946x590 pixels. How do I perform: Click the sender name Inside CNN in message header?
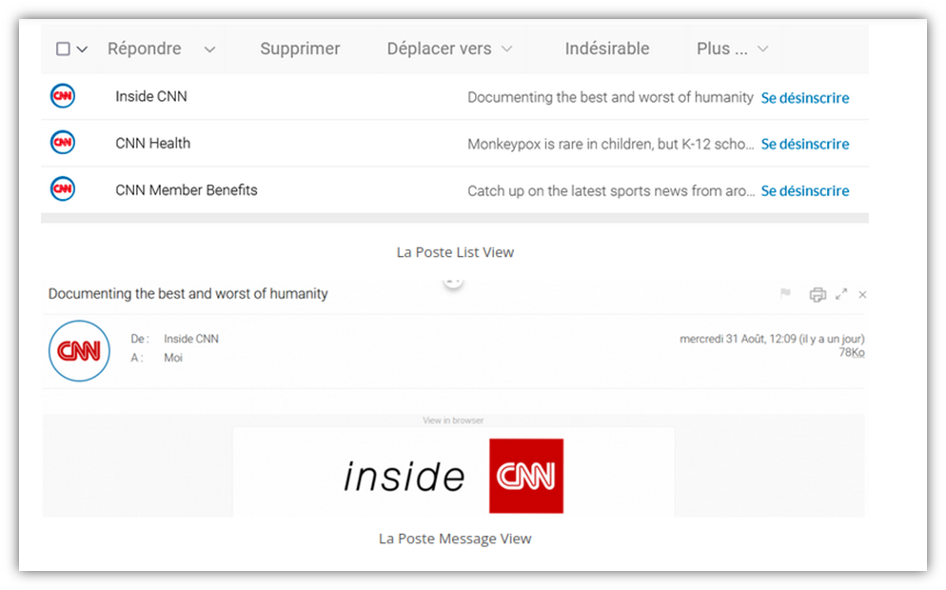[x=191, y=339]
